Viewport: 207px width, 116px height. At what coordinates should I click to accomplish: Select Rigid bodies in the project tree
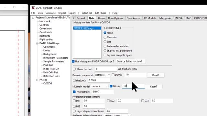click(46, 39)
